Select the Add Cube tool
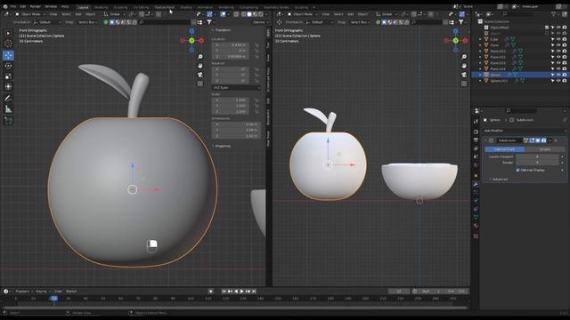The image size is (570, 320). click(8, 121)
